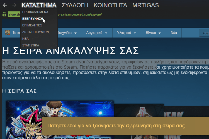The height and width of the screenshot is (139, 209).
Task: Go back with the left arrow
Action: [5, 5]
